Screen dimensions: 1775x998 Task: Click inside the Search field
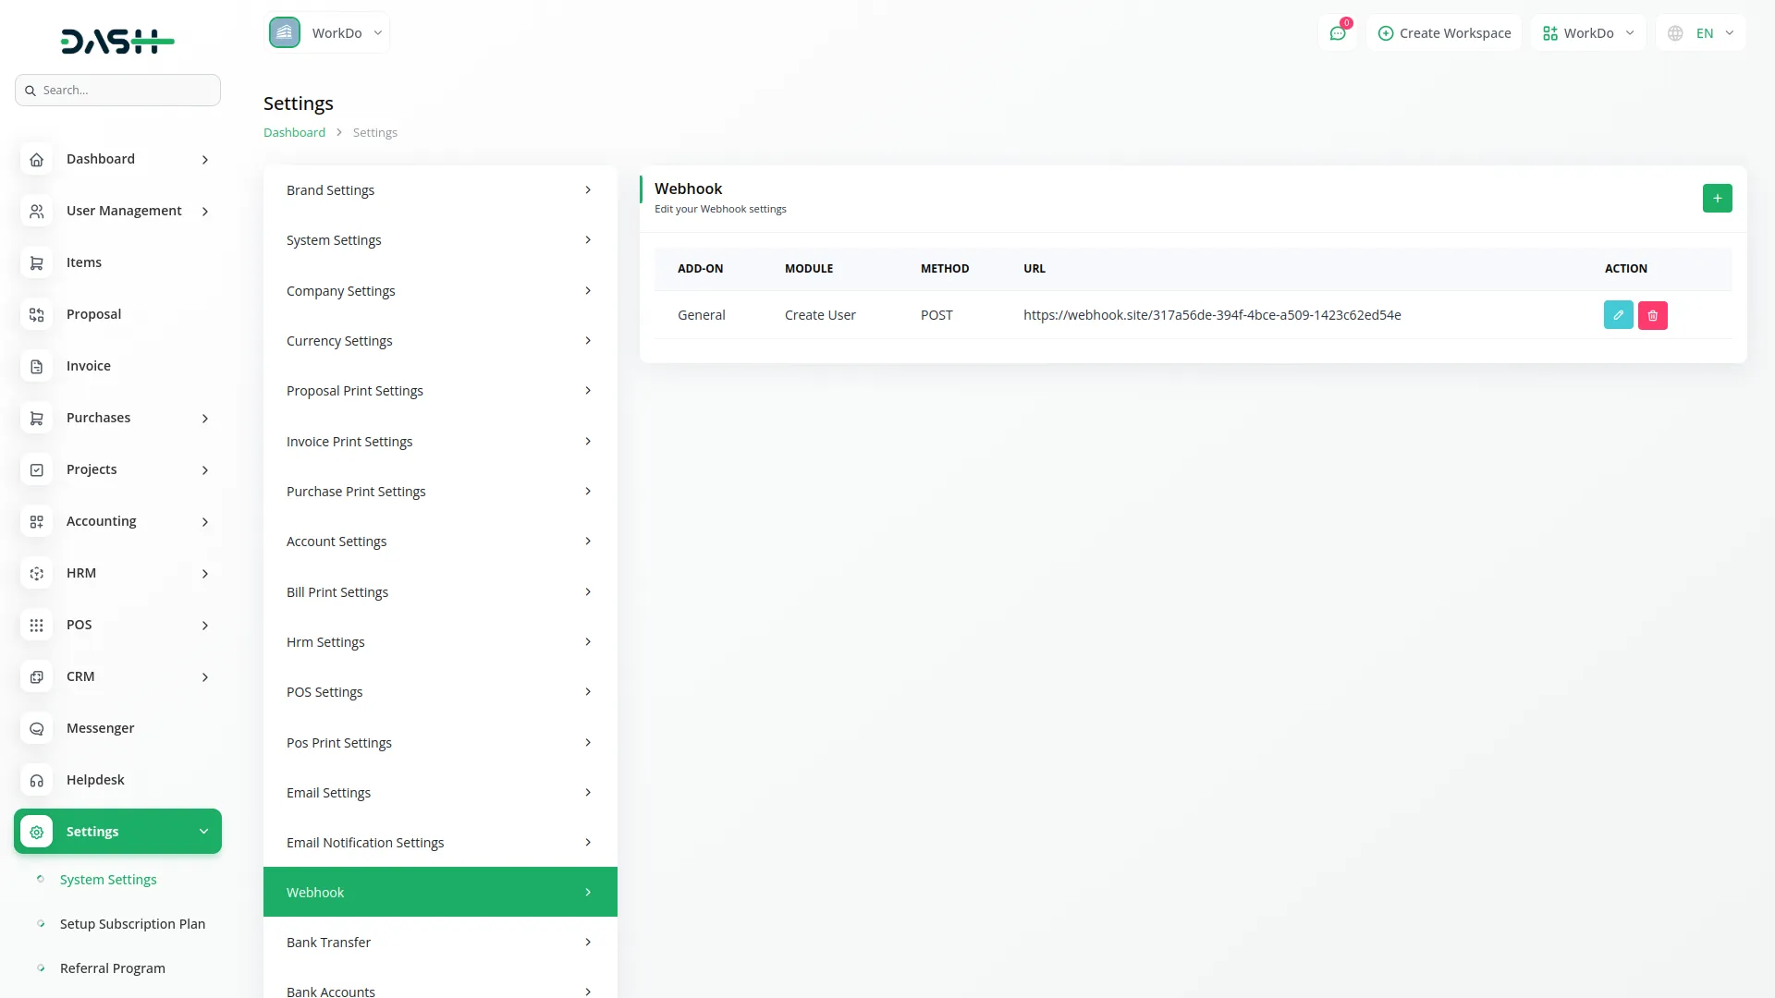[x=117, y=90]
